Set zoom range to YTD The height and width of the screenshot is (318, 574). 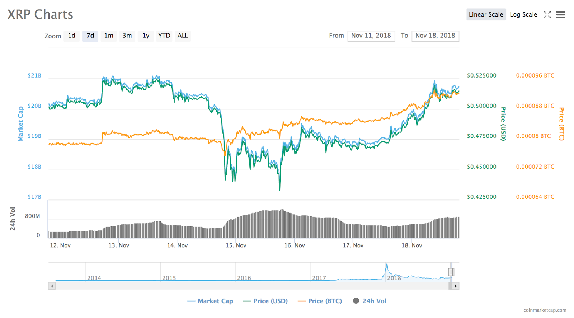[x=164, y=36]
